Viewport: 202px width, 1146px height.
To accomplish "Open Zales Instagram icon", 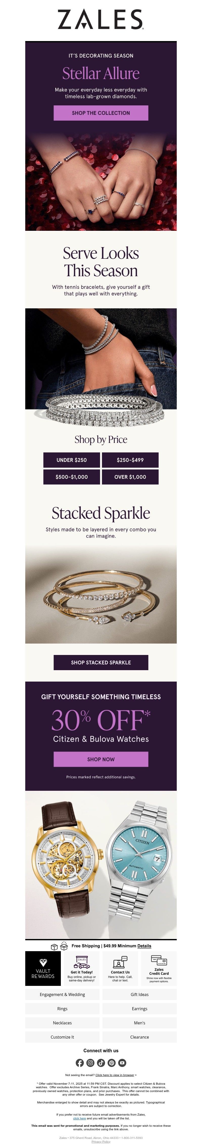I will coord(90,1063).
